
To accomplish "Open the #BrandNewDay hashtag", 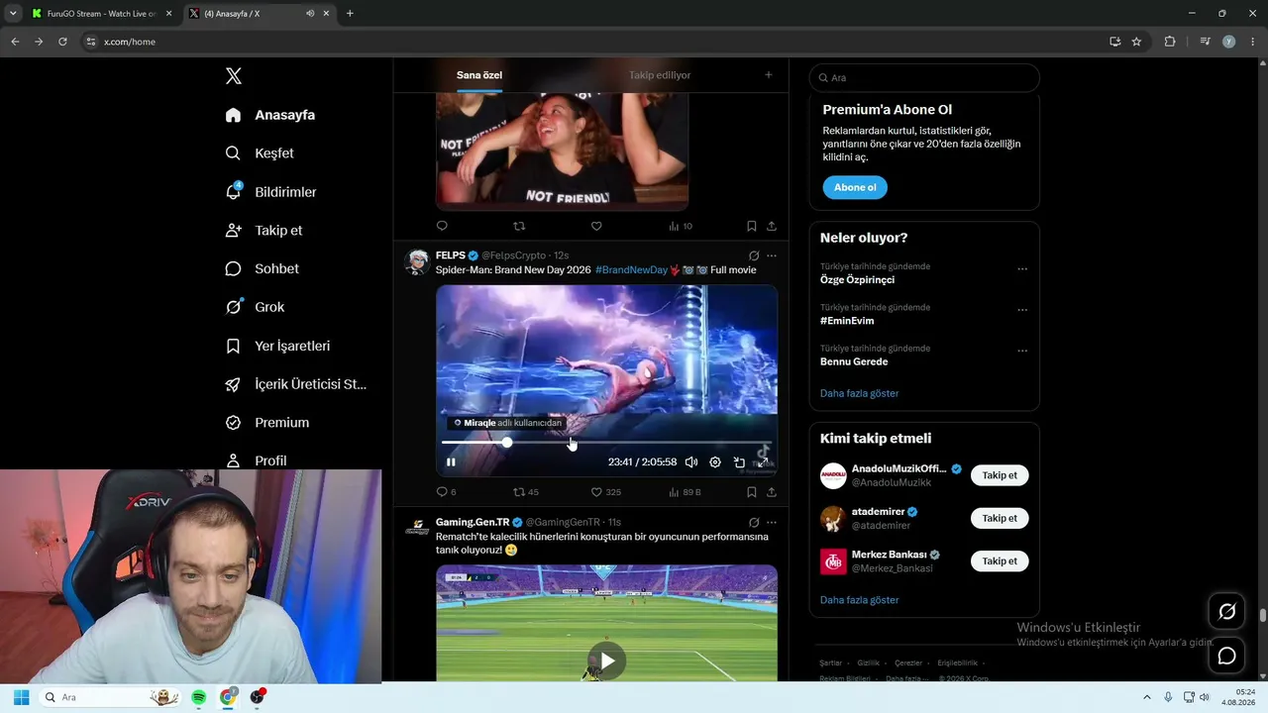I will (x=631, y=270).
